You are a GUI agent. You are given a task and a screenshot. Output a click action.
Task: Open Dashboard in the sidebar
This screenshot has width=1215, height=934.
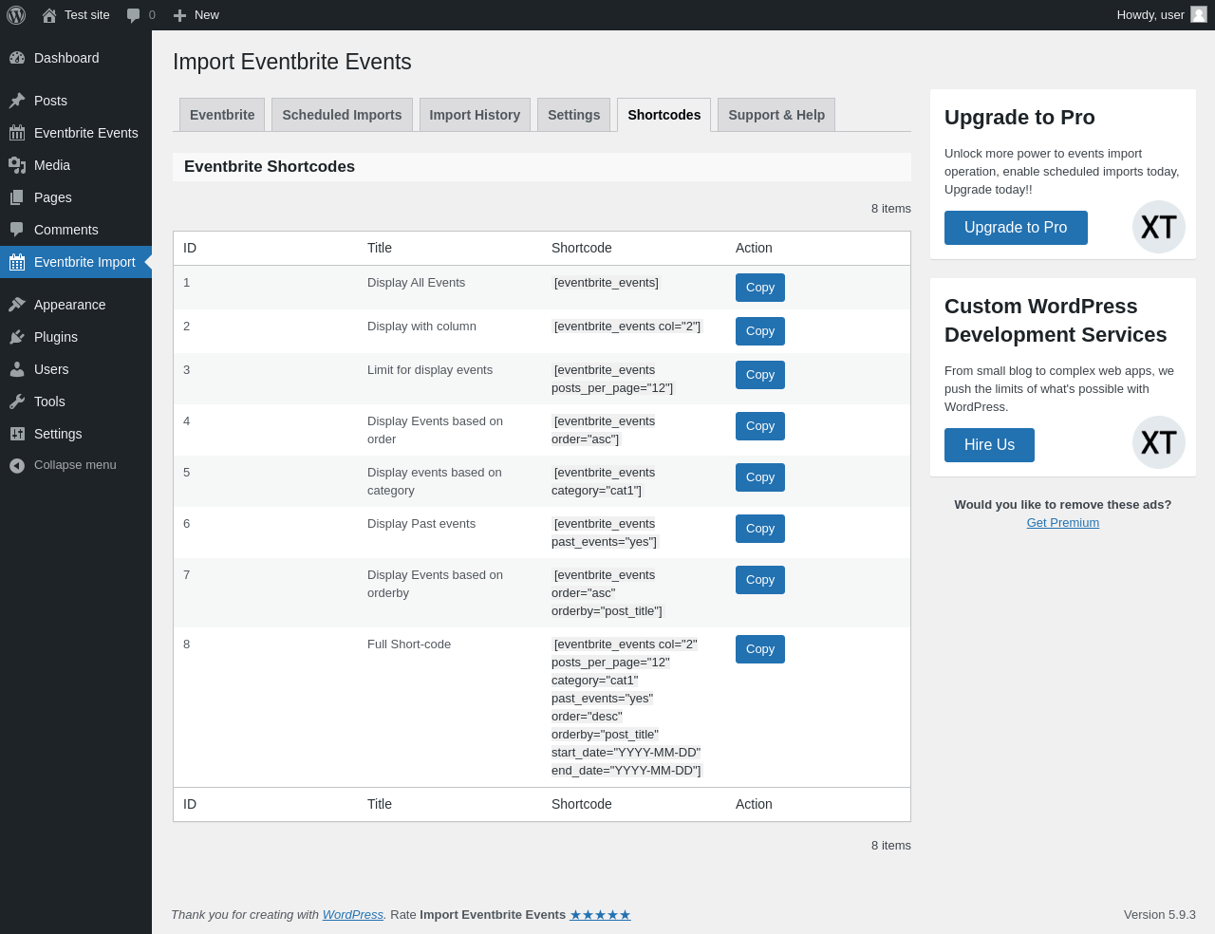click(x=76, y=58)
